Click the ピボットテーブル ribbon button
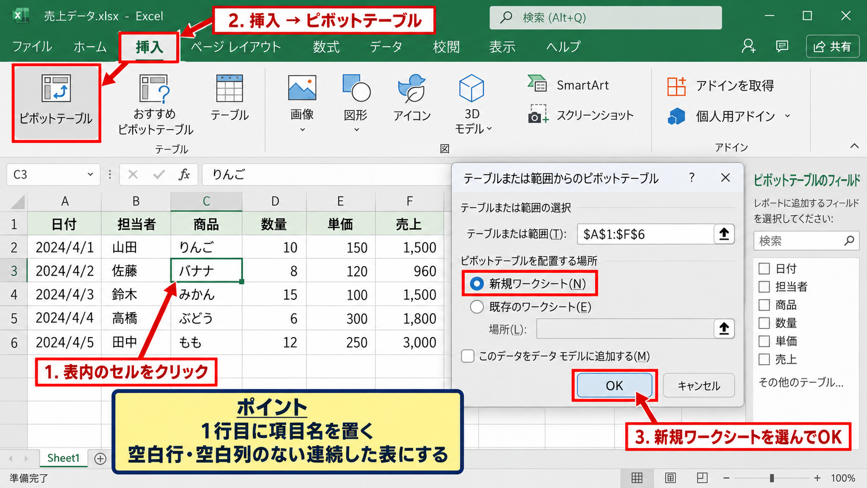Image resolution: width=867 pixels, height=488 pixels. tap(56, 102)
